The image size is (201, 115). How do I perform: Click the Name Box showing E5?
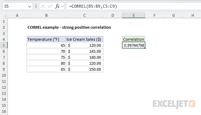tap(18, 6)
